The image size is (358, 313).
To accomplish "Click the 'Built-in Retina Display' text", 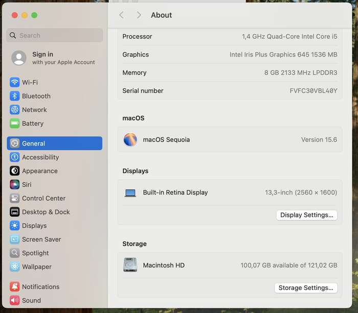I will 175,192.
